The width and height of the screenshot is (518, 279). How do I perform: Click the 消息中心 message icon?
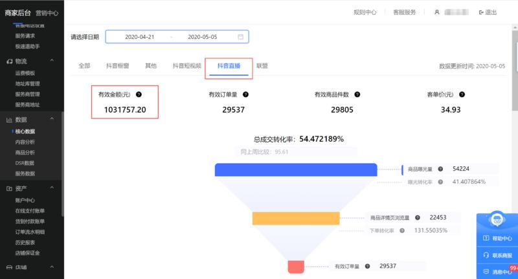486,272
